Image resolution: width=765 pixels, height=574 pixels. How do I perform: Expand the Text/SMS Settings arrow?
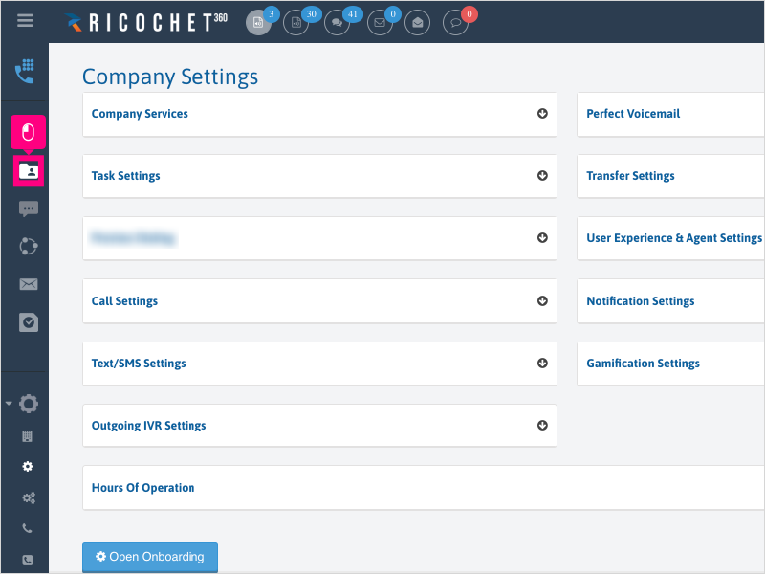542,364
